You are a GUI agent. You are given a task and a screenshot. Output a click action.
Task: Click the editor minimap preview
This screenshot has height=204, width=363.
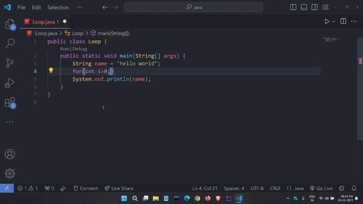[331, 40]
